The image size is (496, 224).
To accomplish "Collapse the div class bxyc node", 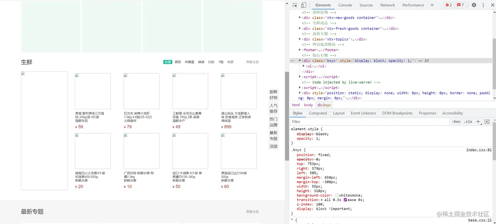I will (300, 61).
